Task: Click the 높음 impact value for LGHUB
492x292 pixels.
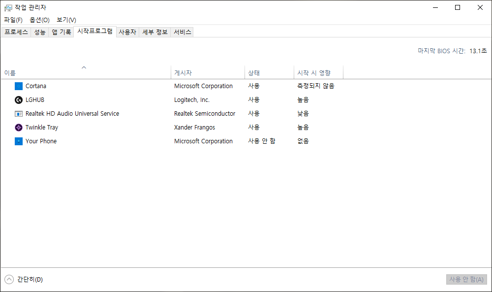Action: pyautogui.click(x=303, y=100)
